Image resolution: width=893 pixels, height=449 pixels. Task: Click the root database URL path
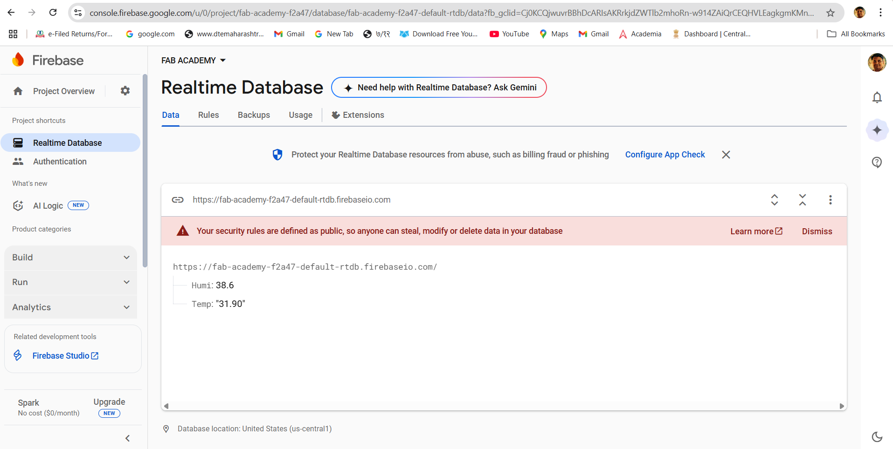(305, 267)
